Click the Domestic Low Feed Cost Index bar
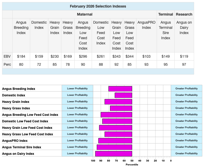 tap(117, 121)
